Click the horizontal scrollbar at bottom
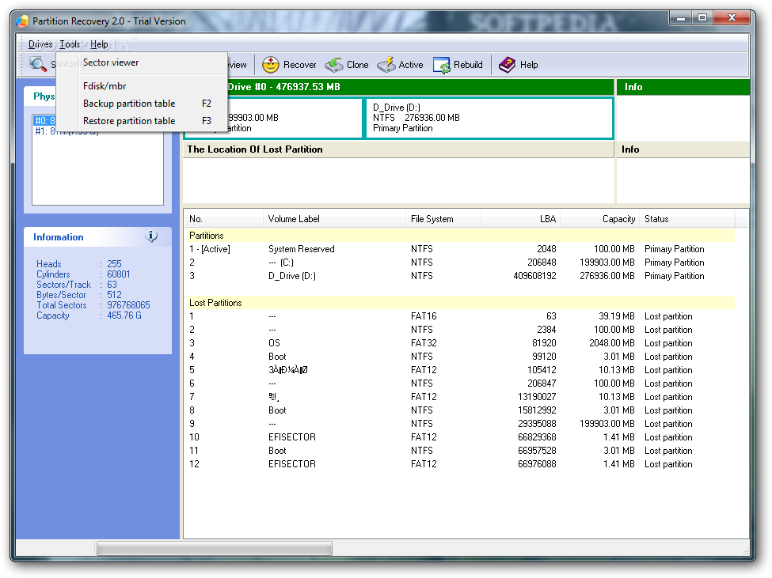This screenshot has width=772, height=578. click(215, 548)
